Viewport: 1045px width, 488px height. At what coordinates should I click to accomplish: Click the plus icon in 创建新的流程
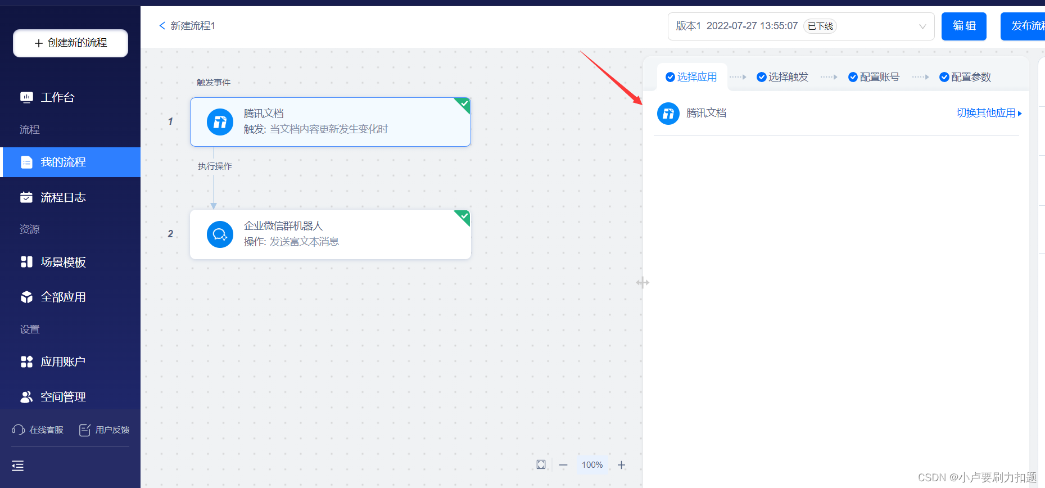[39, 43]
